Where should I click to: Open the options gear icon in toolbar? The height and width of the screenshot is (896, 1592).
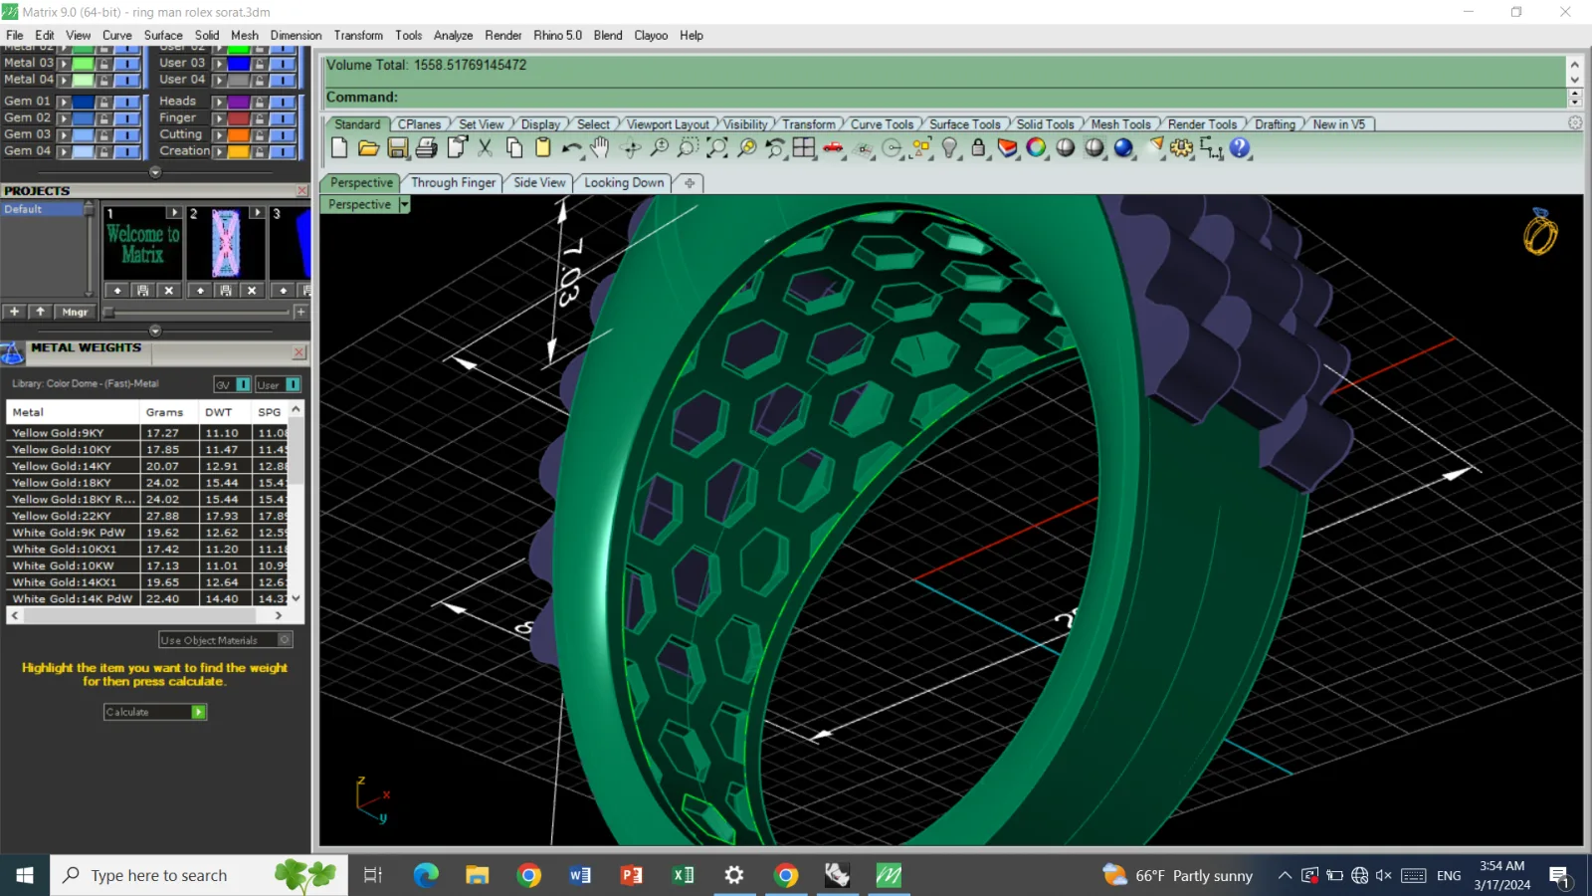coord(1181,148)
